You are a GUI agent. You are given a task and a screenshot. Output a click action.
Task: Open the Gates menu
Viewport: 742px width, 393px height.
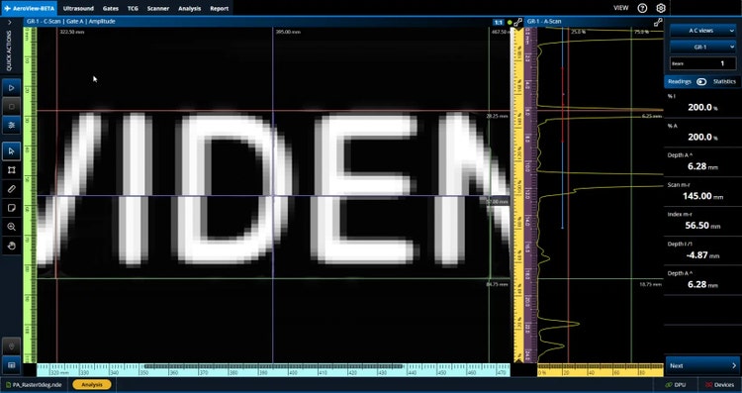tap(110, 8)
